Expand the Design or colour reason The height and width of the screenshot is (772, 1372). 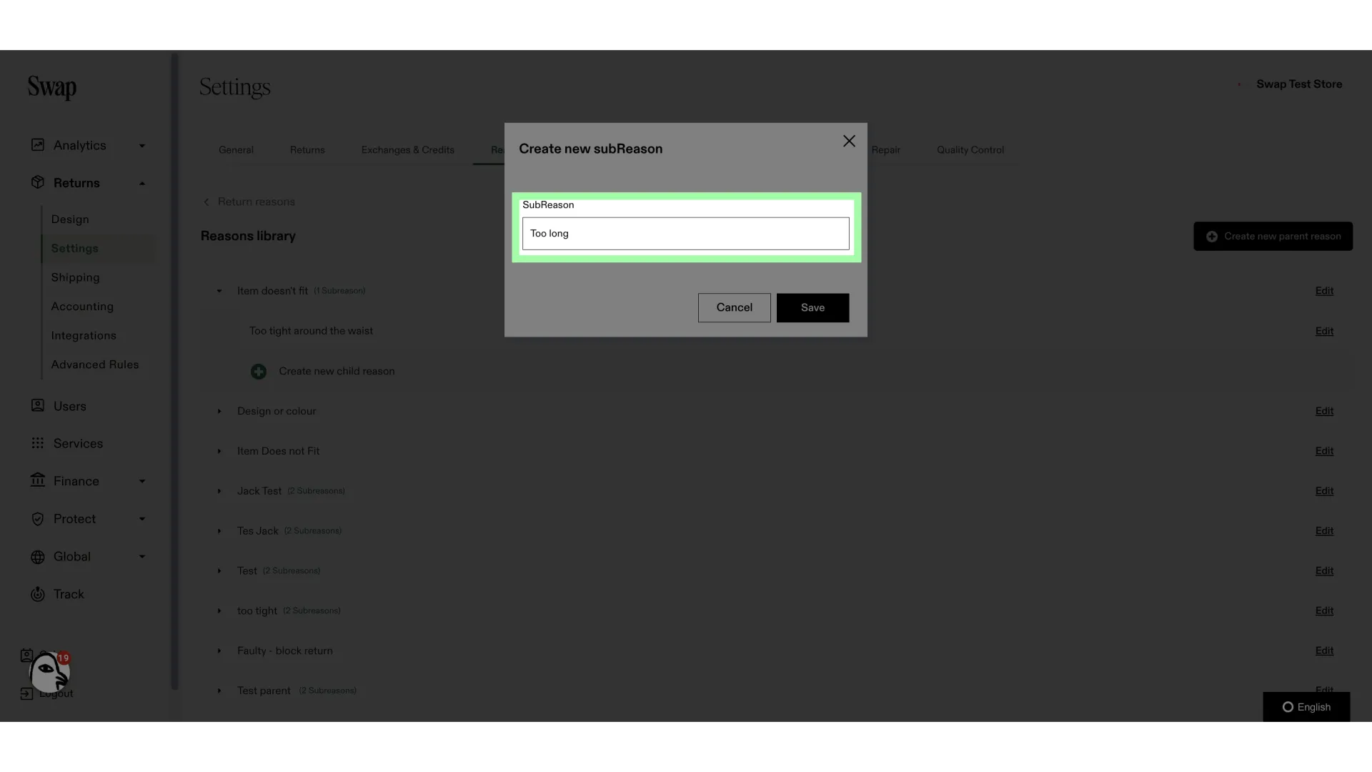(219, 411)
